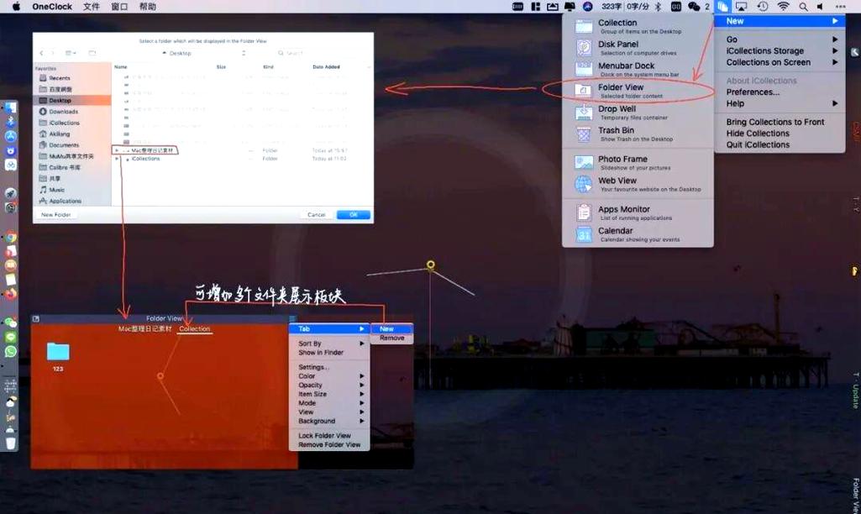Expand the Sort By submenu
Image resolution: width=861 pixels, height=514 pixels.
coord(329,344)
